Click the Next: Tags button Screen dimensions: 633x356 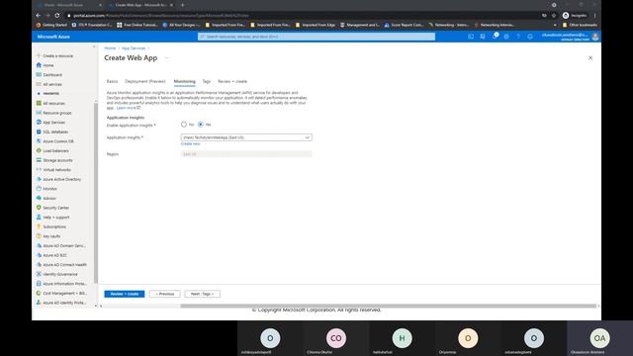point(202,294)
